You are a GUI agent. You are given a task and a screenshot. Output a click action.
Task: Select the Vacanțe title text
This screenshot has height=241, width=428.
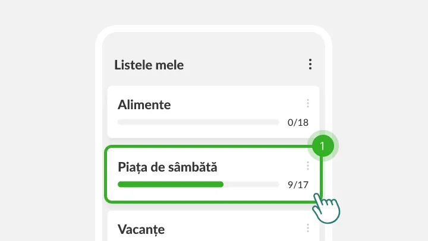coord(141,230)
